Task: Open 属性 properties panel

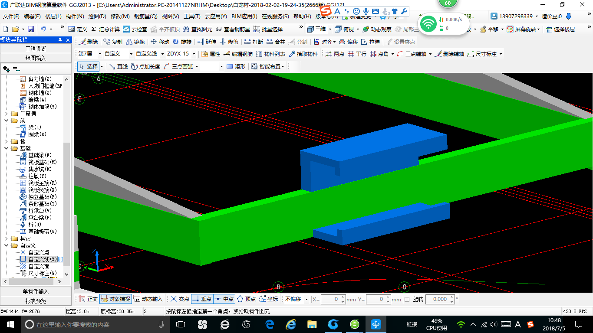Action: coord(211,54)
